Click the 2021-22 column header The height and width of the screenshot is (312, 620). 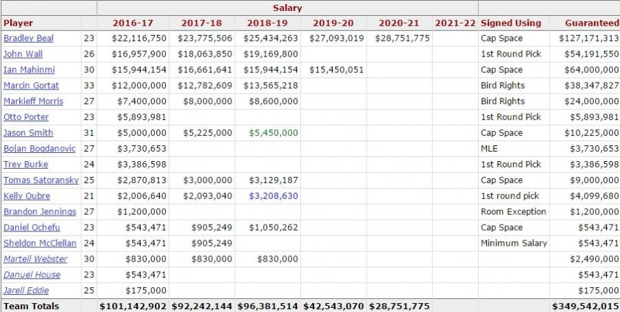[455, 23]
